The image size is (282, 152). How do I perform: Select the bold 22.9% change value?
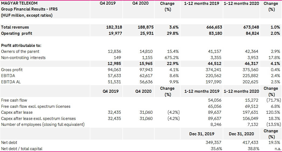[173, 64]
